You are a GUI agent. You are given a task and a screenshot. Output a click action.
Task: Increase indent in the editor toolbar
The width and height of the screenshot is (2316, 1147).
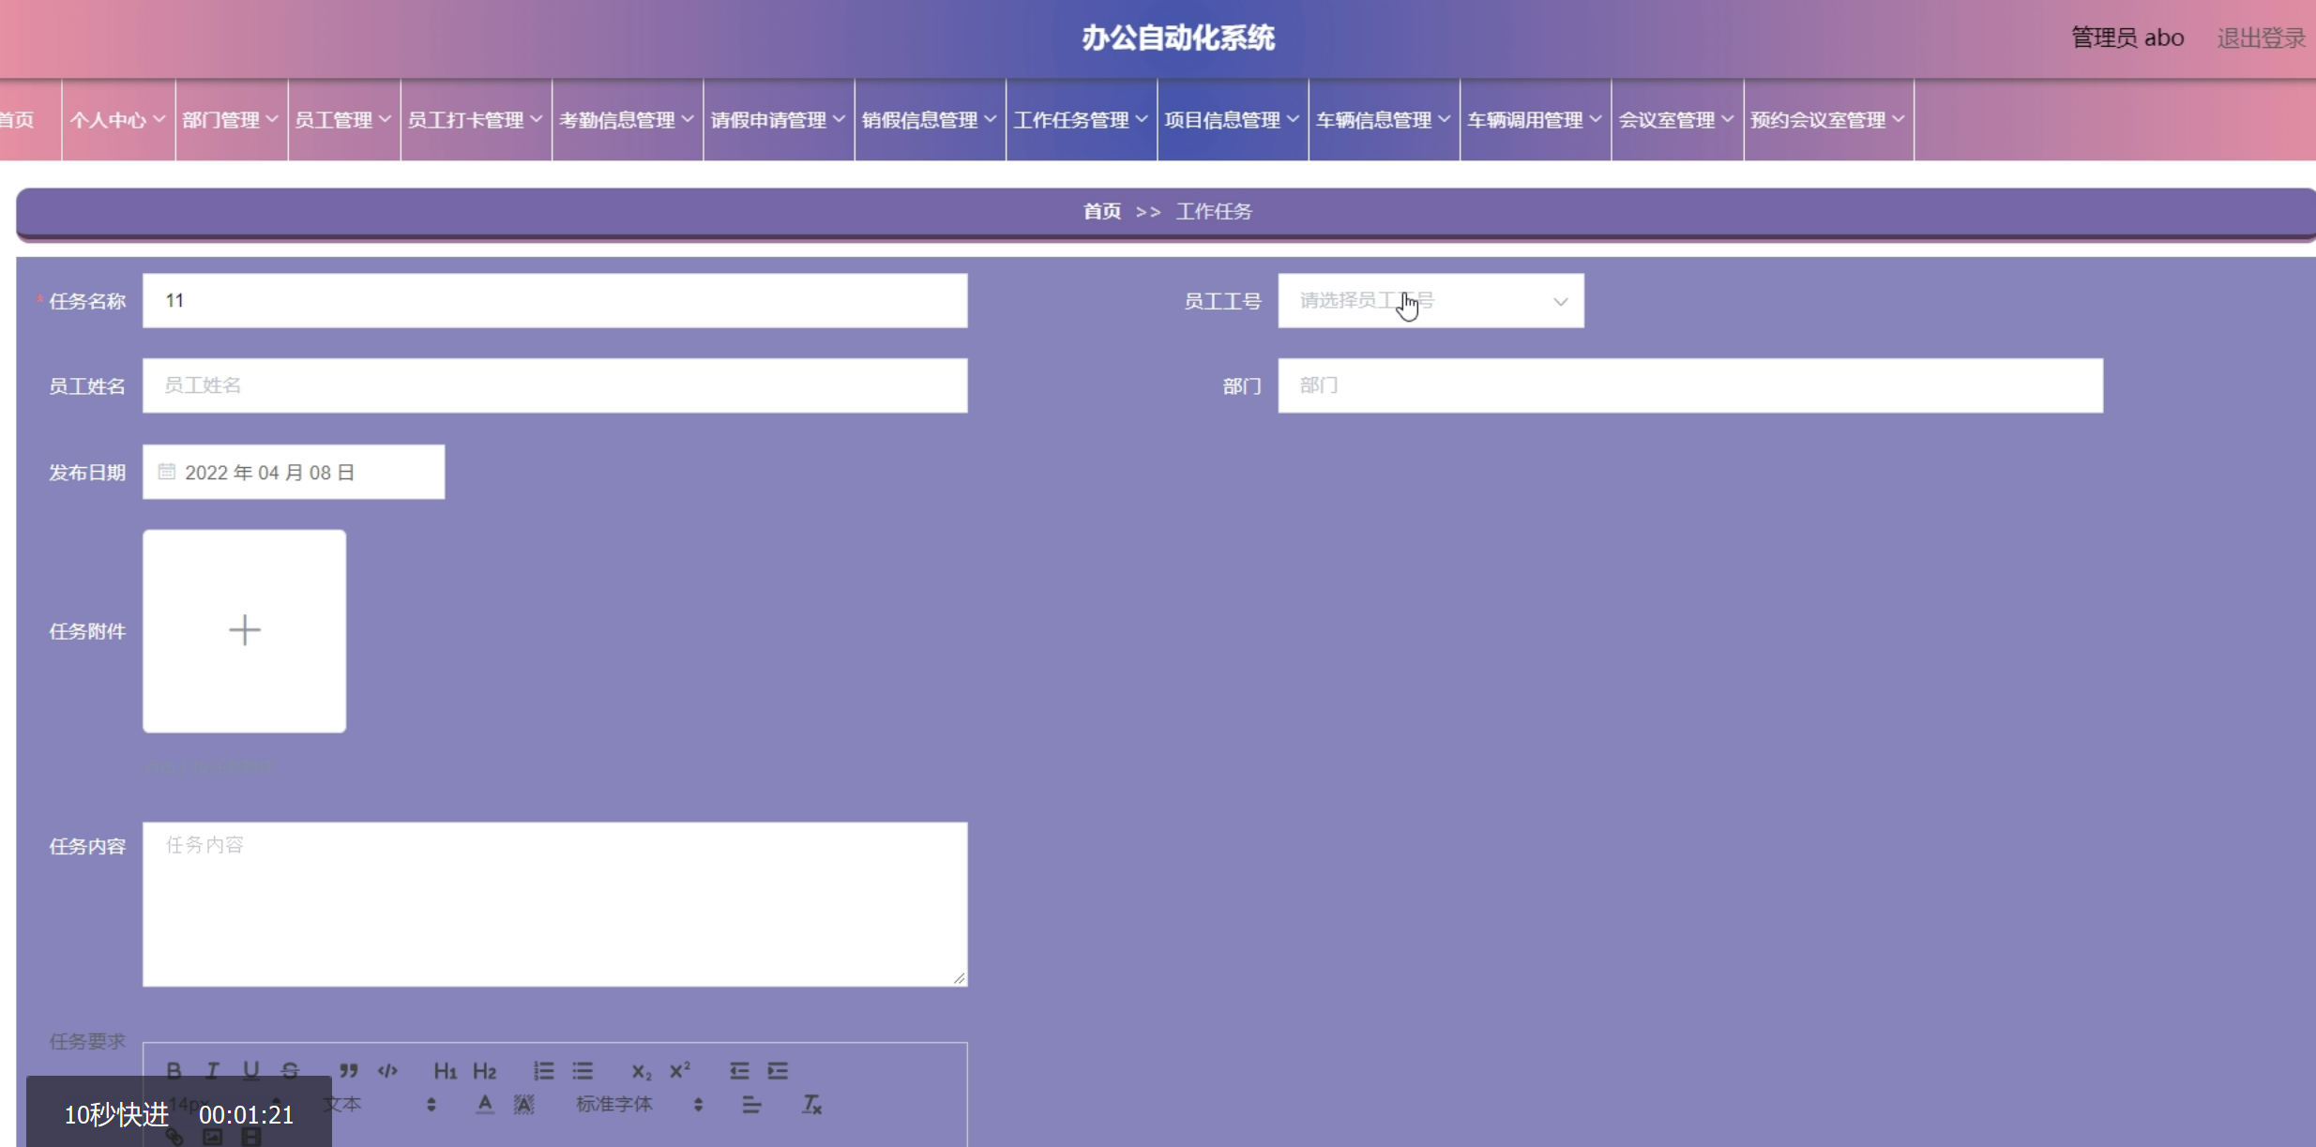(x=778, y=1070)
